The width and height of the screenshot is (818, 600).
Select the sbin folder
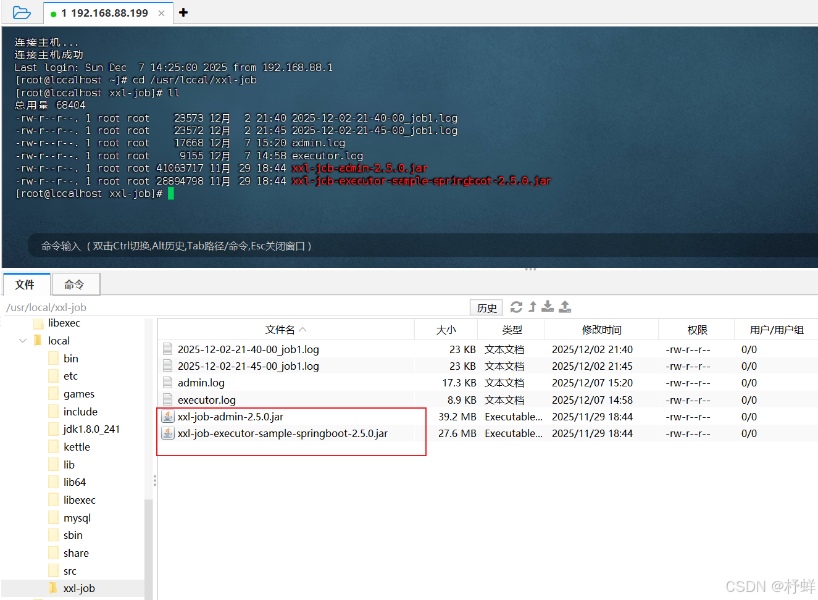73,535
